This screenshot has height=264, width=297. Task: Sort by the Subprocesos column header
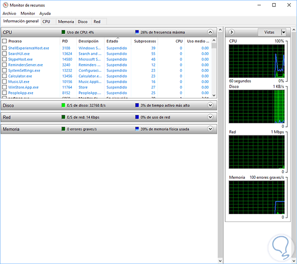click(x=145, y=41)
